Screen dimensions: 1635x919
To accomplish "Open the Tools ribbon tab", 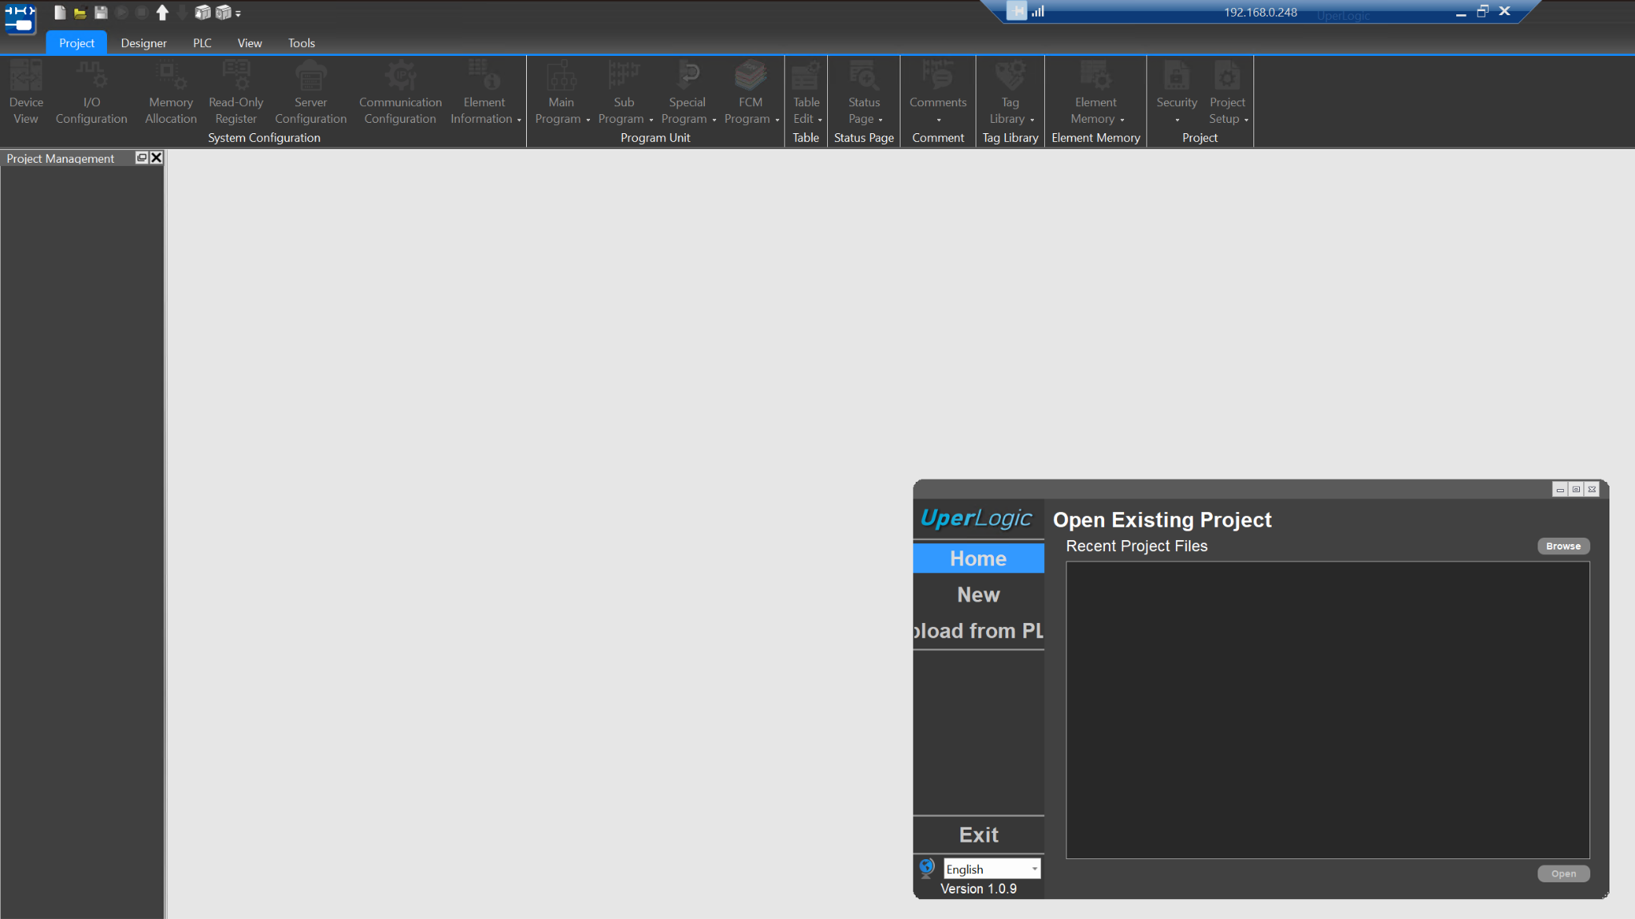I will pyautogui.click(x=301, y=43).
